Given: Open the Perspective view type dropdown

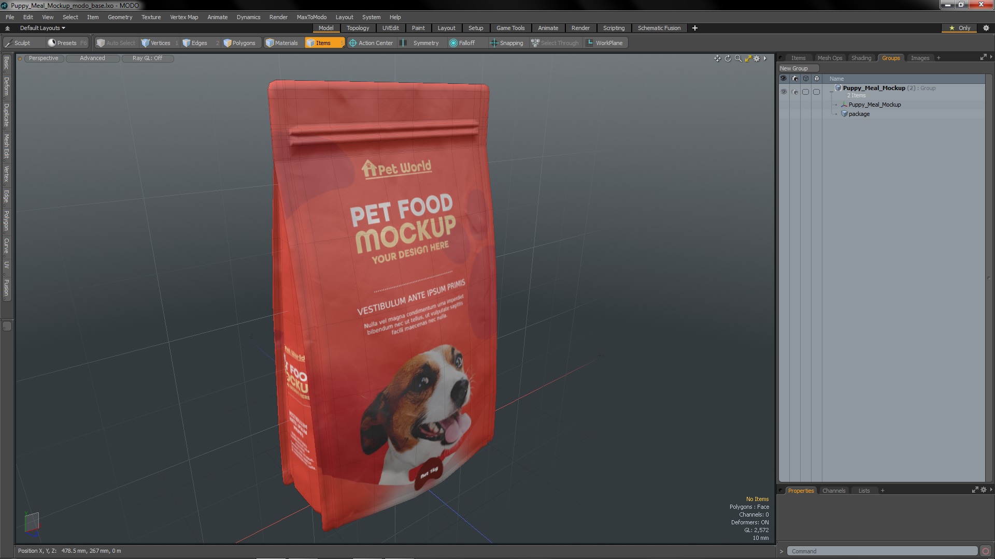Looking at the screenshot, I should click(x=44, y=58).
